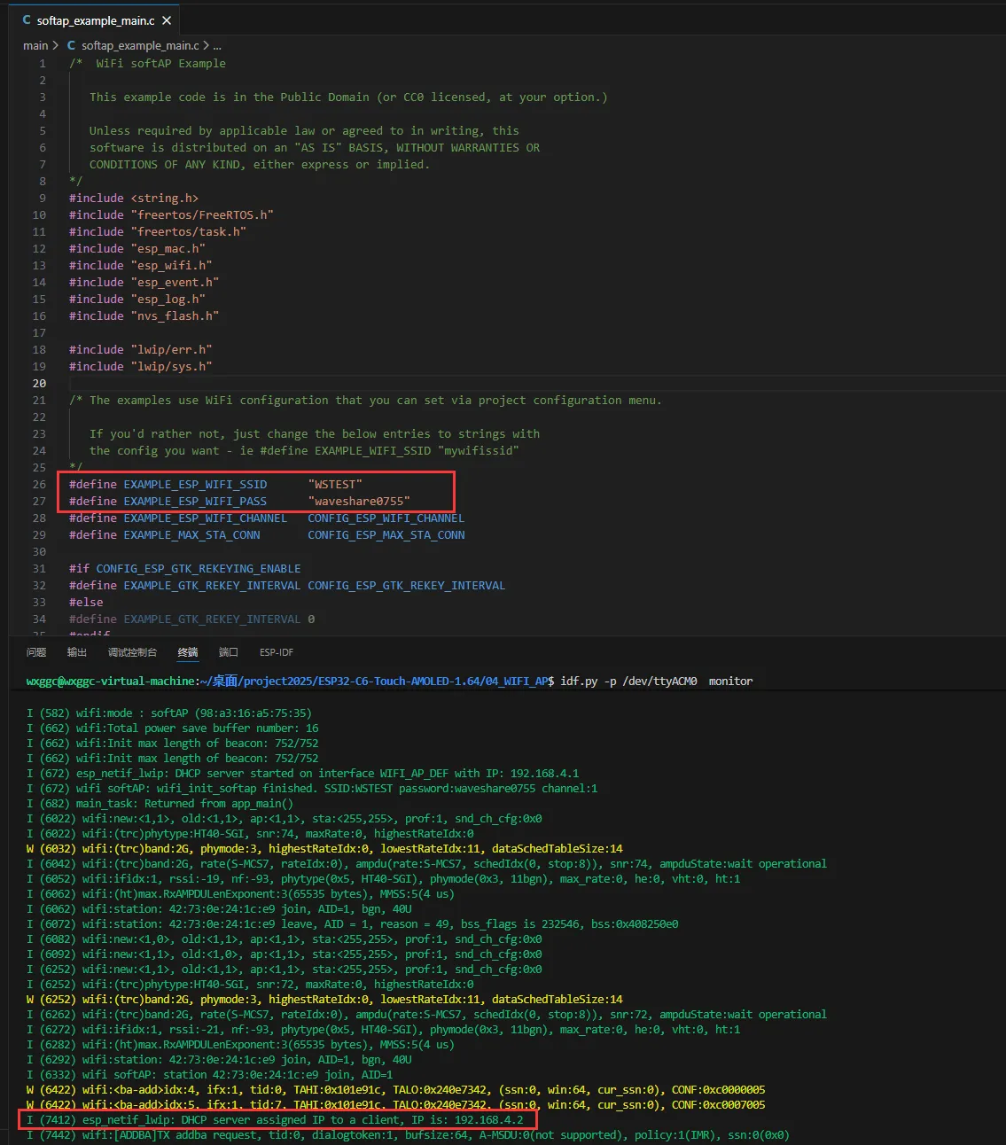This screenshot has width=1006, height=1145.
Task: Click line number 26 in the gutter
Action: (39, 485)
